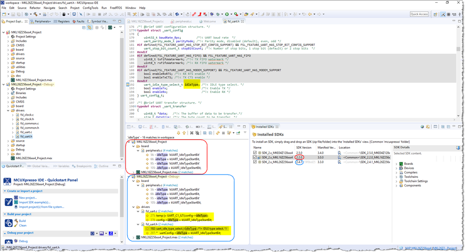
Task: Open the Run button dropdown arrow
Action: 231,14
